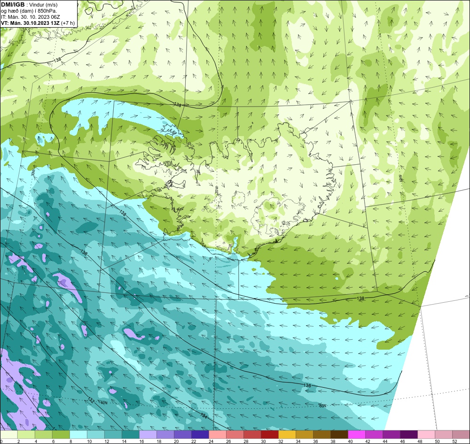Pick the green swatch between 4 and 6

click(44, 434)
